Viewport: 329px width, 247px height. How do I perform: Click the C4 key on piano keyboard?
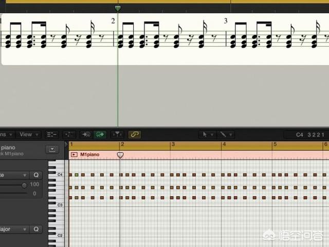(x=54, y=175)
